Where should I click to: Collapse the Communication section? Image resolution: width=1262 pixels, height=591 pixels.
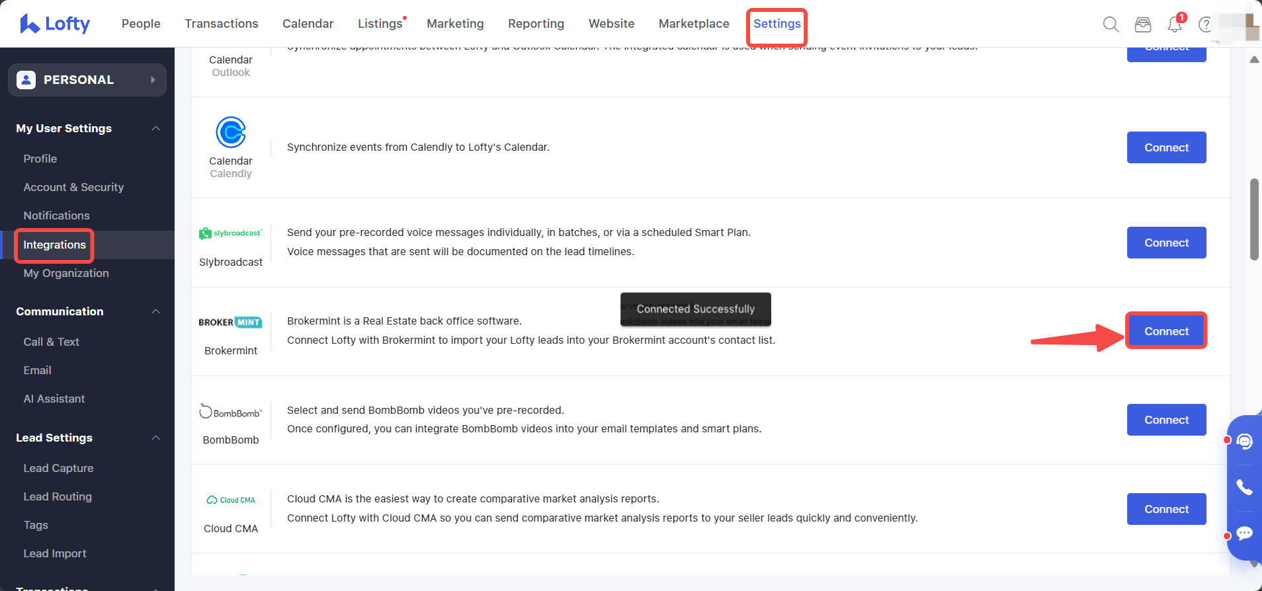156,311
